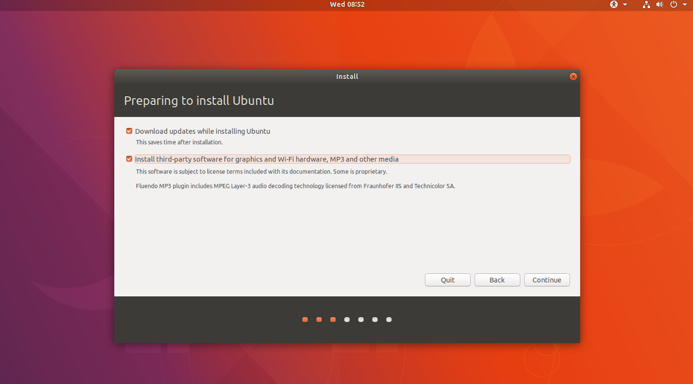Image resolution: width=693 pixels, height=384 pixels.
Task: Open the accessibility menu in the top bar
Action: [613, 5]
